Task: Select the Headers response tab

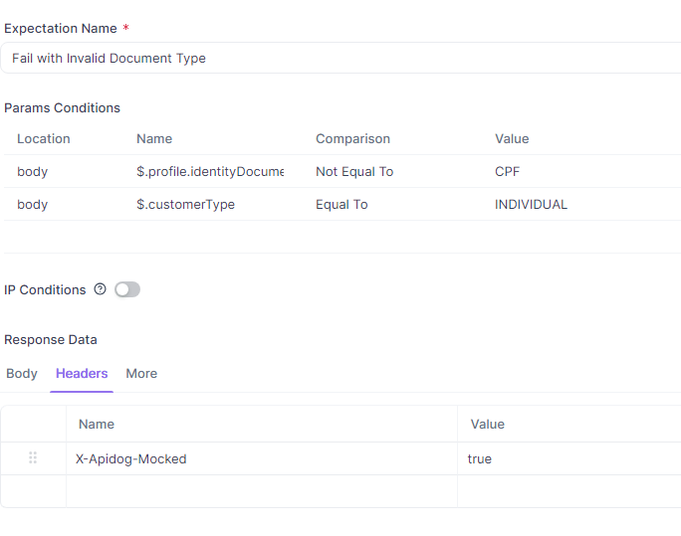Action: click(x=82, y=374)
